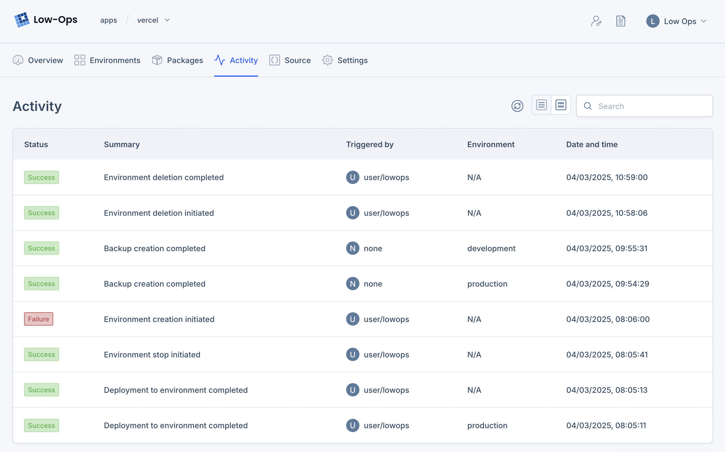Open the Environment creation initiated failure row

coord(159,319)
